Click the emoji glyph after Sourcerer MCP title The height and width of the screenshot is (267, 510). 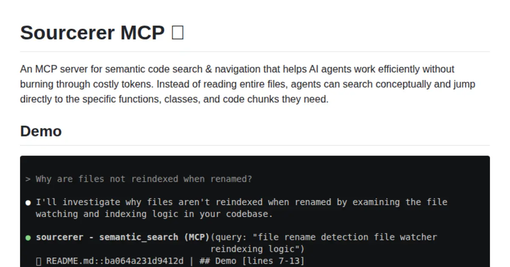click(x=178, y=33)
